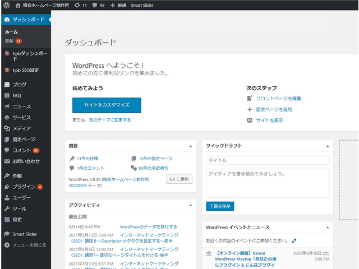The width and height of the screenshot is (359, 269).
Task: Open サイトを表示 link
Action: (269, 120)
